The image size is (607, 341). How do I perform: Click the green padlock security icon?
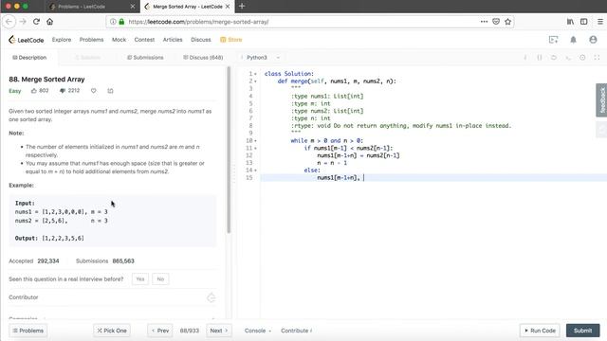point(121,22)
